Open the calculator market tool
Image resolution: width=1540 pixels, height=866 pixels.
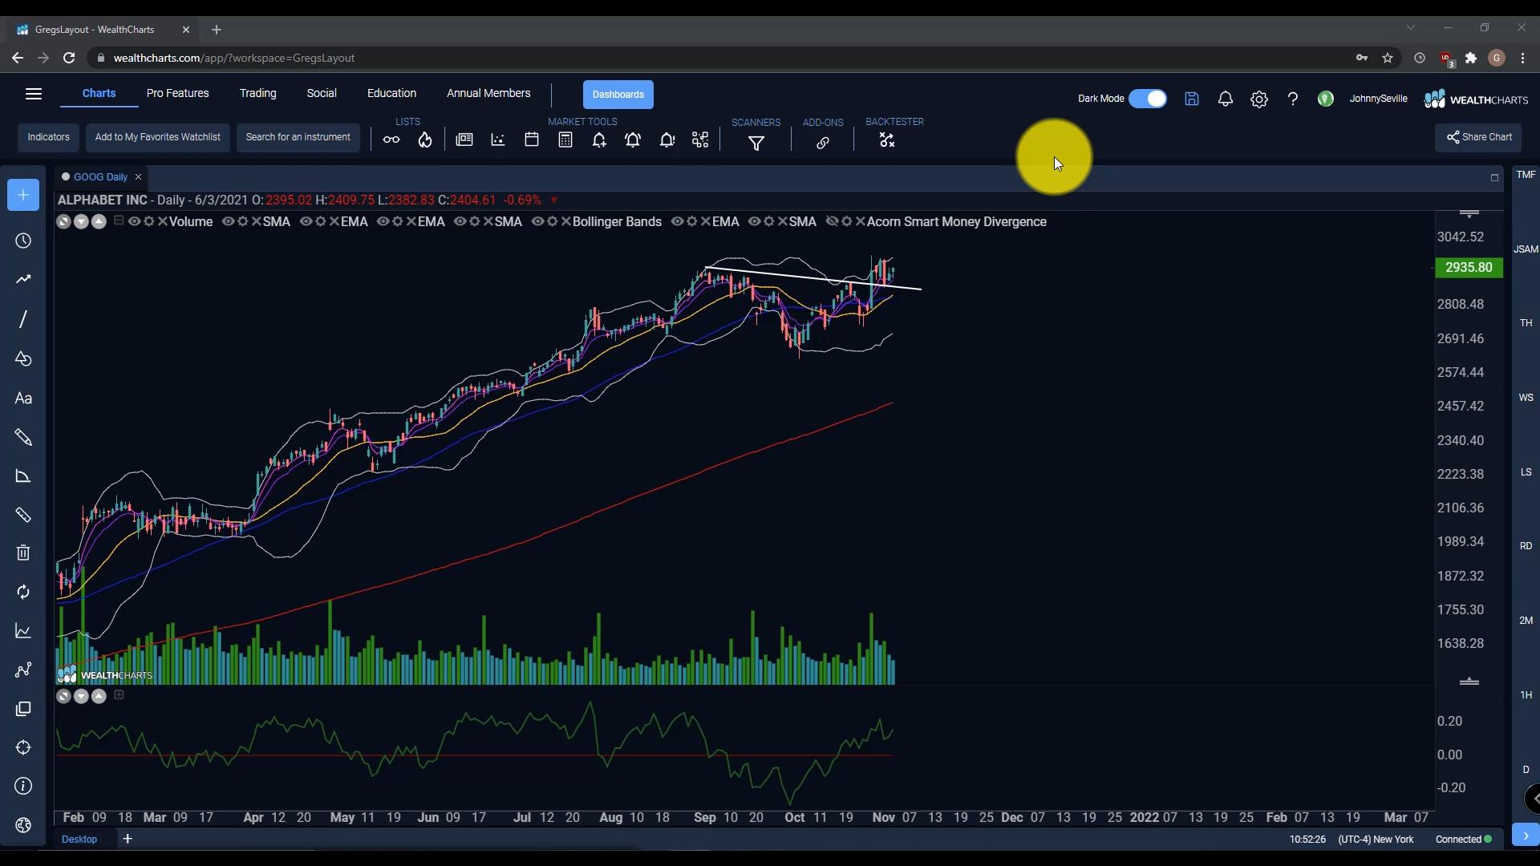[x=565, y=140]
